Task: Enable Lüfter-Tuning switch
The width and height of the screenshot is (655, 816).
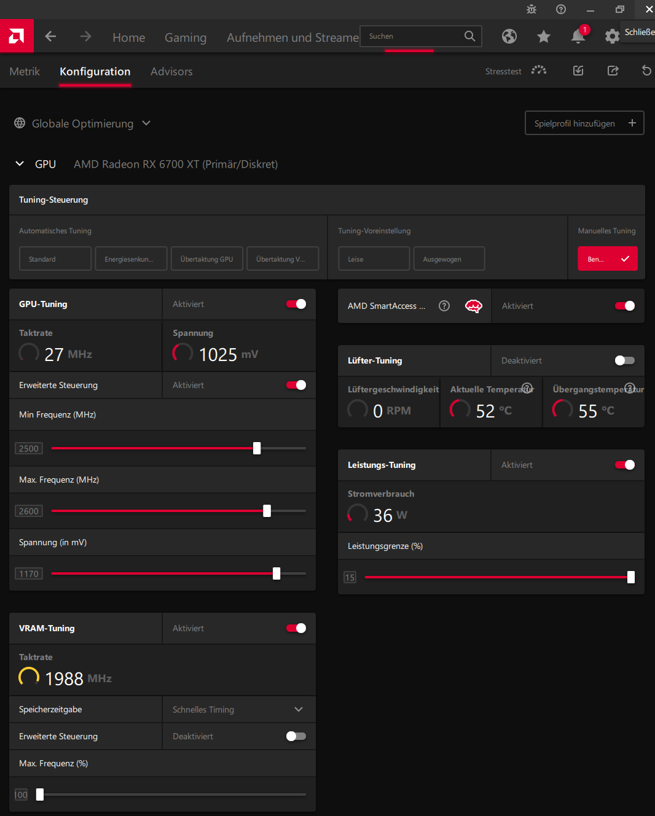Action: pos(625,360)
